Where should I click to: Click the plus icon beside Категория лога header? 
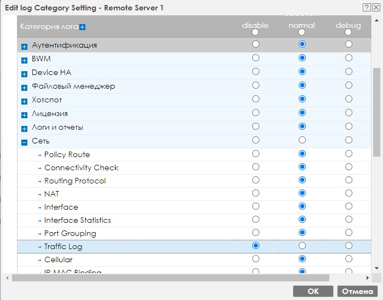pos(82,26)
